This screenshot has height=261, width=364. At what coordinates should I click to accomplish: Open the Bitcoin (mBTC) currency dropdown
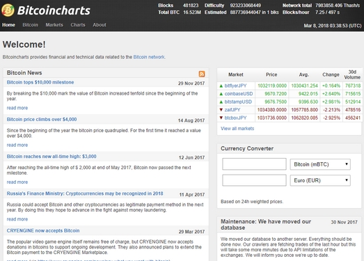[320, 164]
